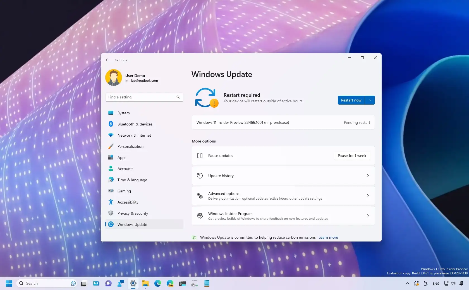Click the chevron on the Update history row
The width and height of the screenshot is (469, 290).
[x=368, y=176]
